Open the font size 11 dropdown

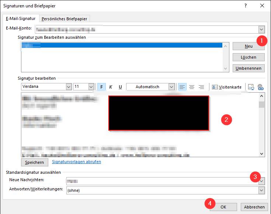[91, 87]
